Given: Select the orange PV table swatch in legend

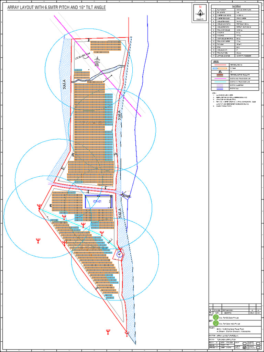Looking at the screenshot, I should tap(222, 68).
